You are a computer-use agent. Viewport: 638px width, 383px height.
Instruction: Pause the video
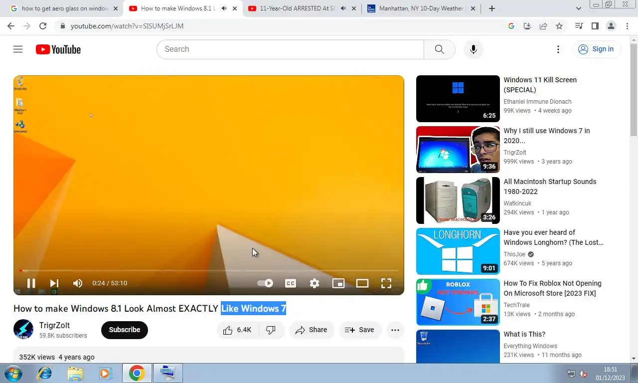coord(31,283)
